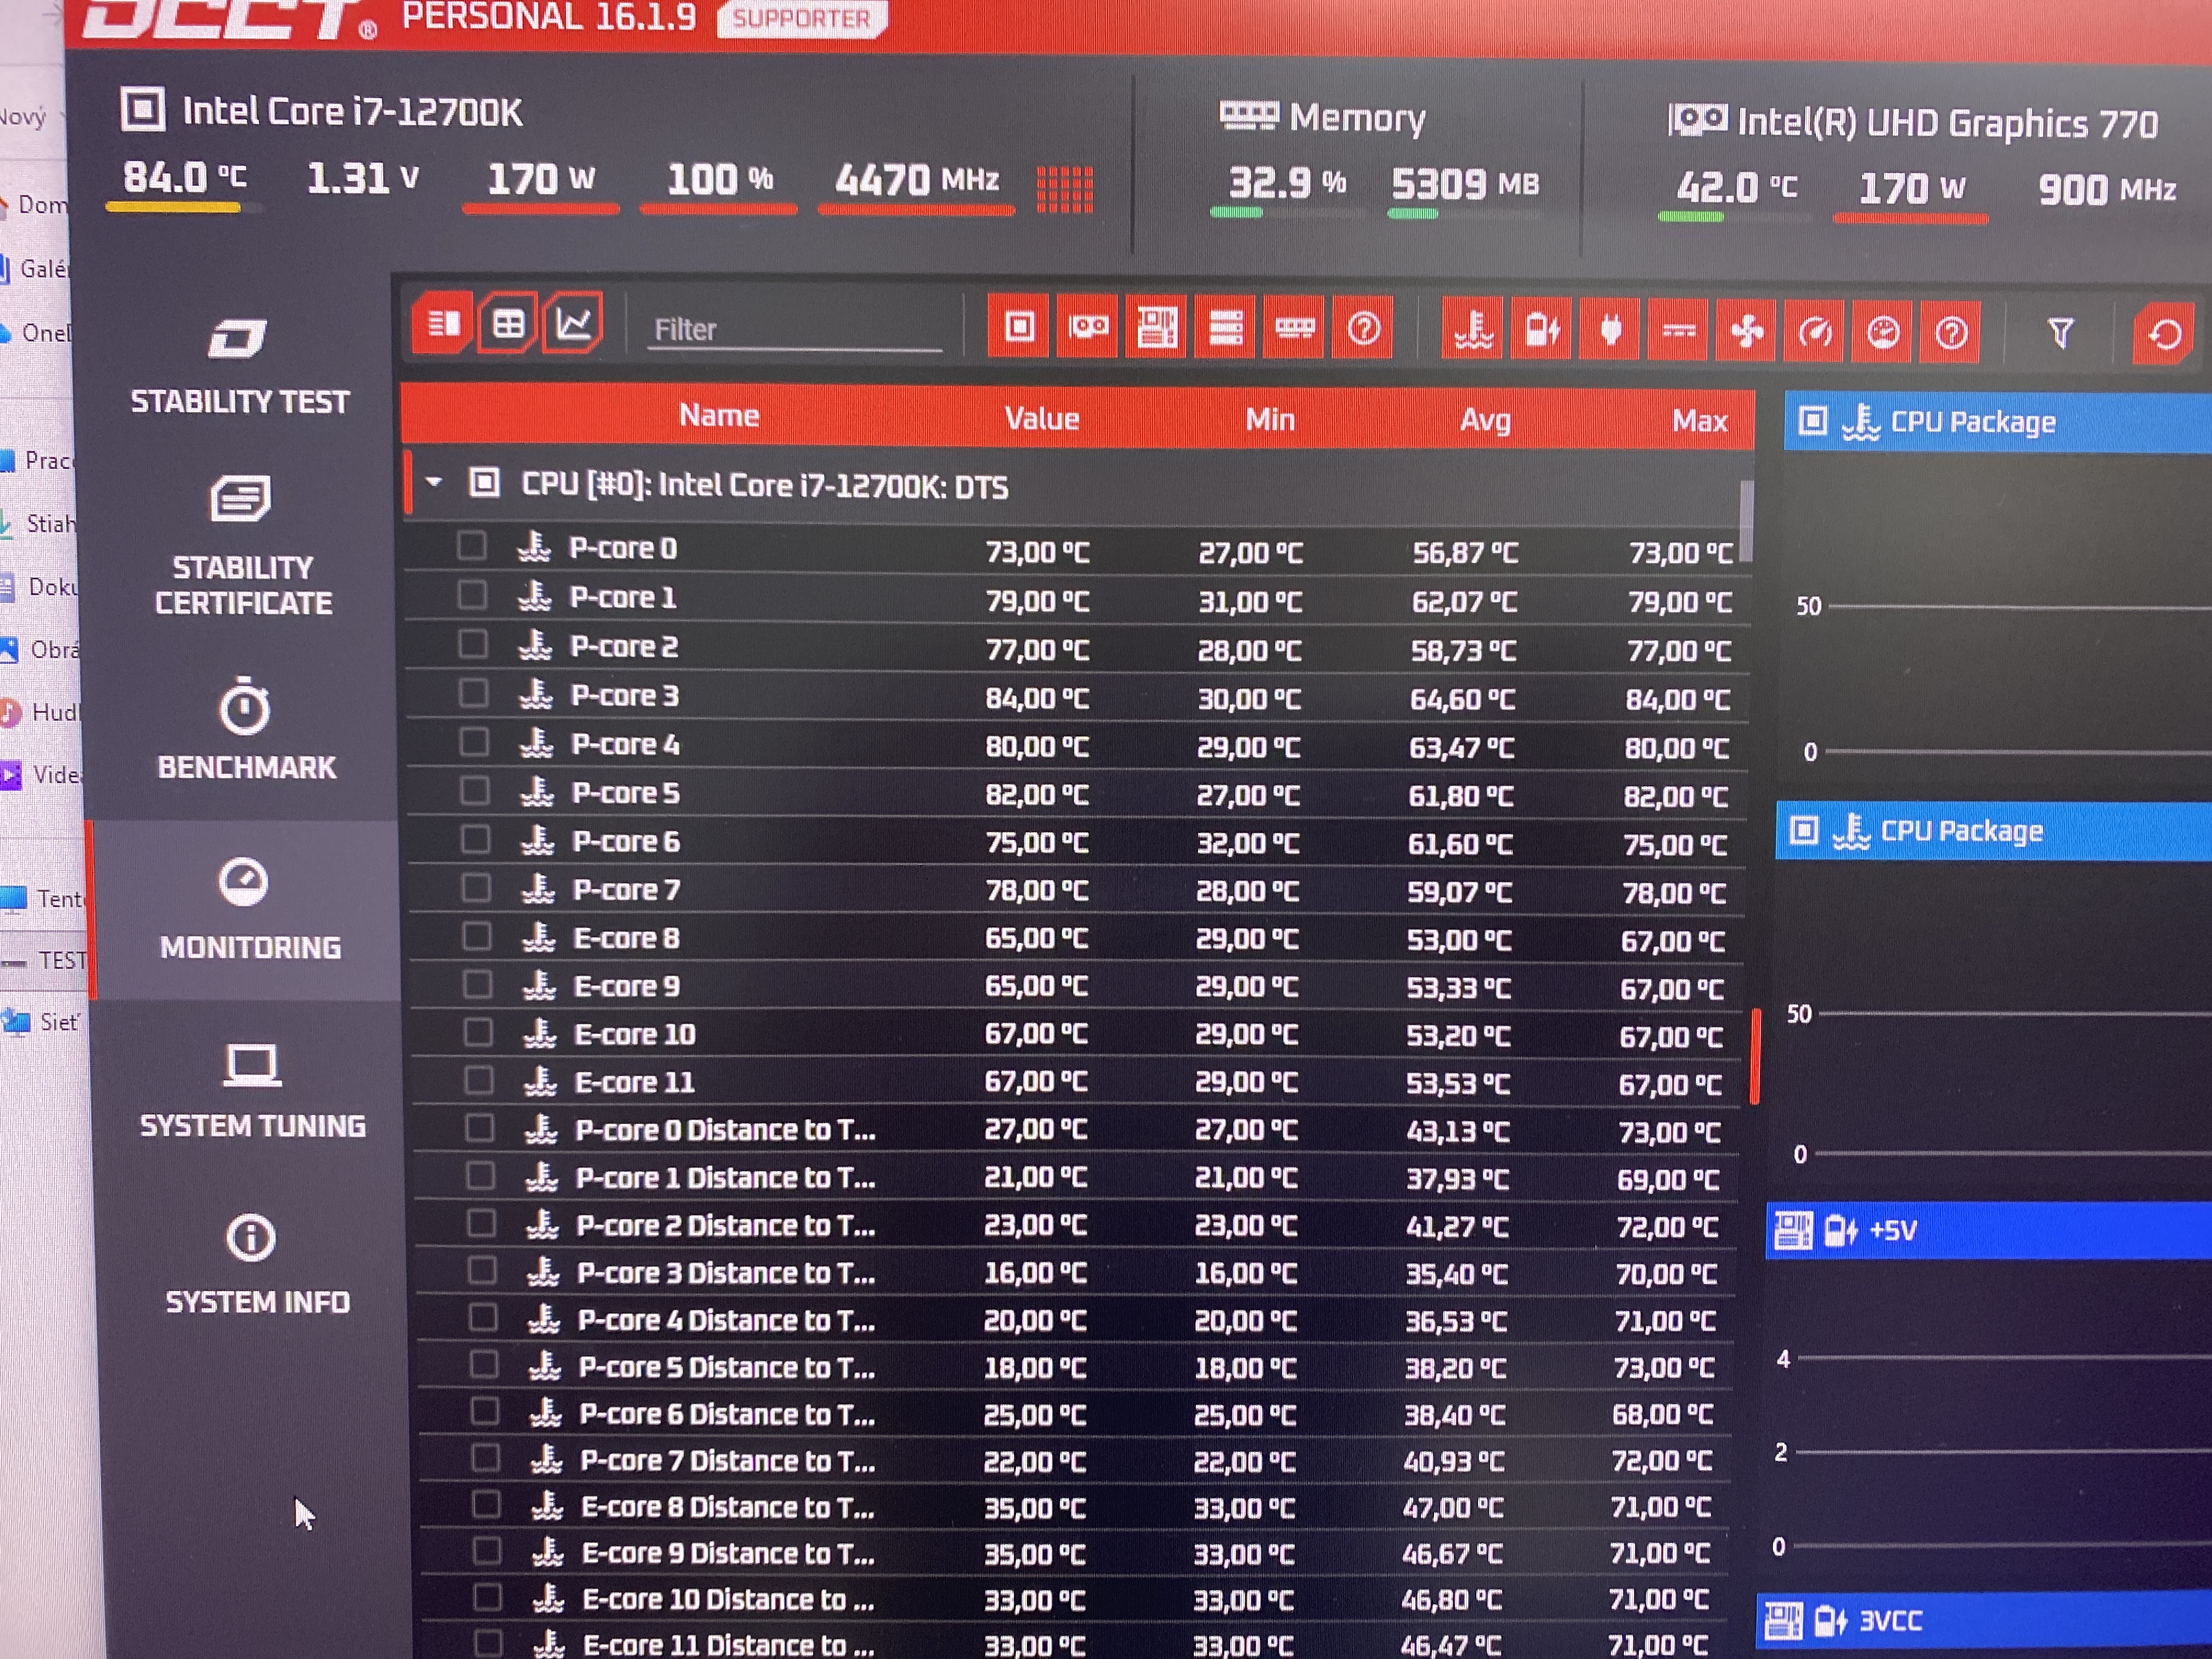Switch to the graph chart view button
Viewport: 2212px width, 1659px height.
573,323
